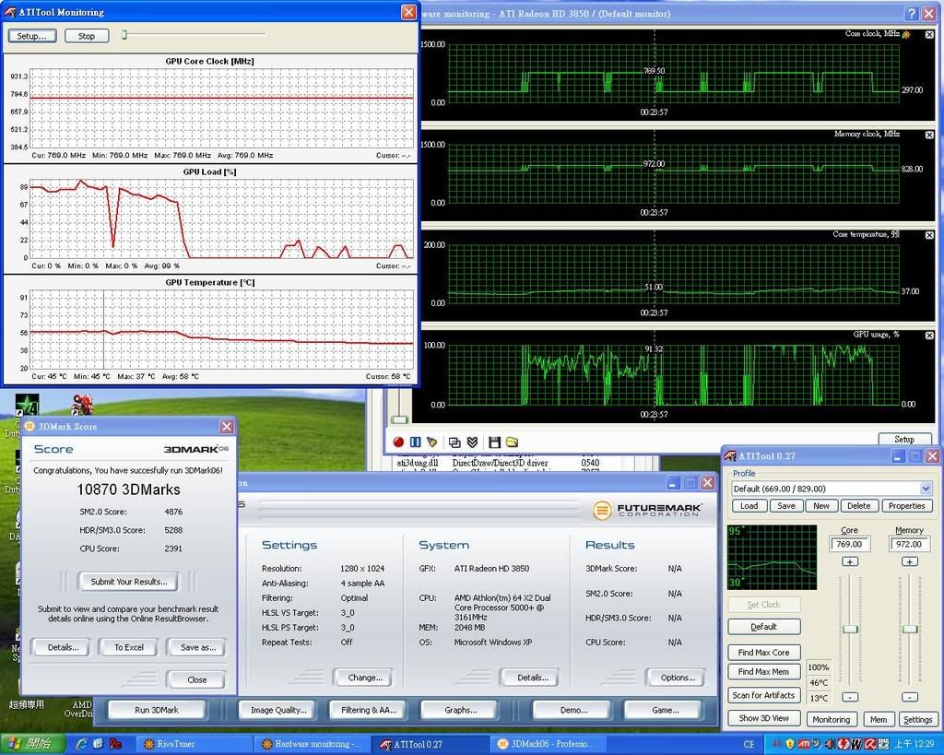Viewport: 944px width, 755px height.
Task: Click Details button in 3DMark Score window
Action: pyautogui.click(x=64, y=648)
